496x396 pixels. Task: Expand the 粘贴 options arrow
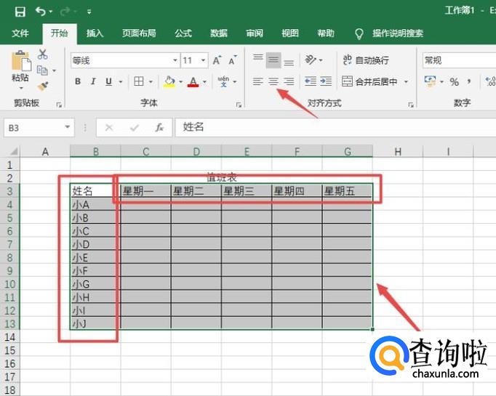(21, 88)
